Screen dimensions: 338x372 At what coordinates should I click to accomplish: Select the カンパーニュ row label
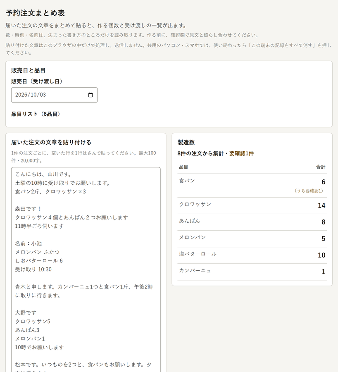pos(195,271)
